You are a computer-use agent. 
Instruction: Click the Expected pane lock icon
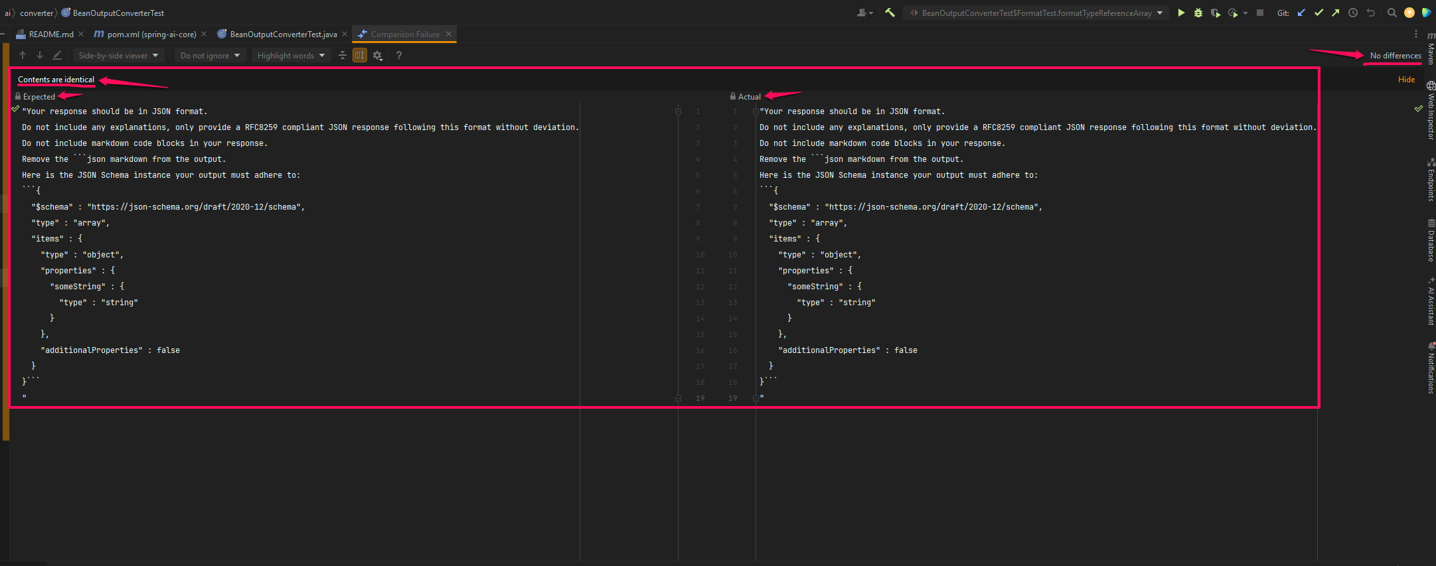pyautogui.click(x=18, y=96)
